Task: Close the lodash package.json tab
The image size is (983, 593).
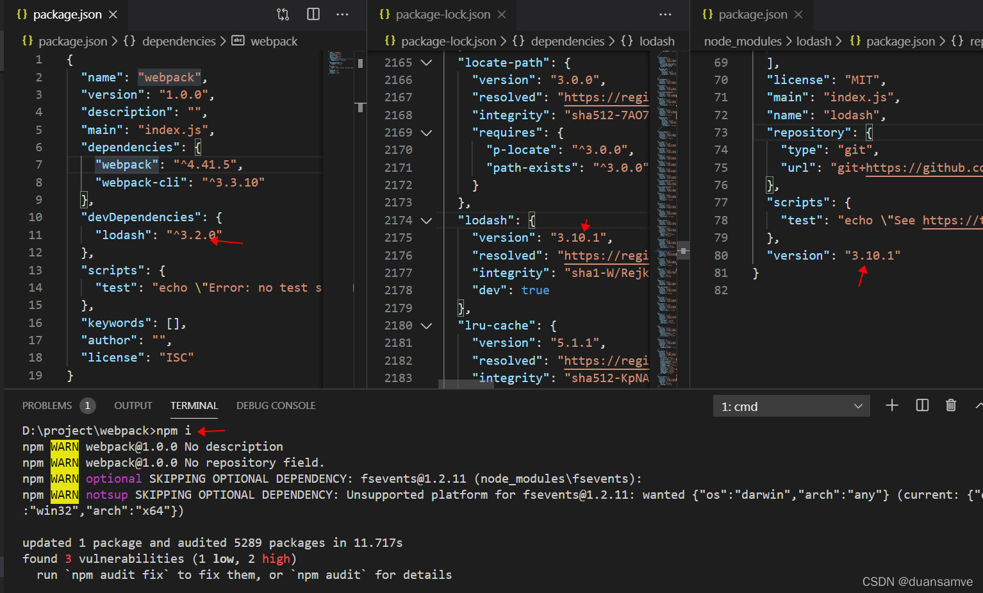Action: point(798,14)
